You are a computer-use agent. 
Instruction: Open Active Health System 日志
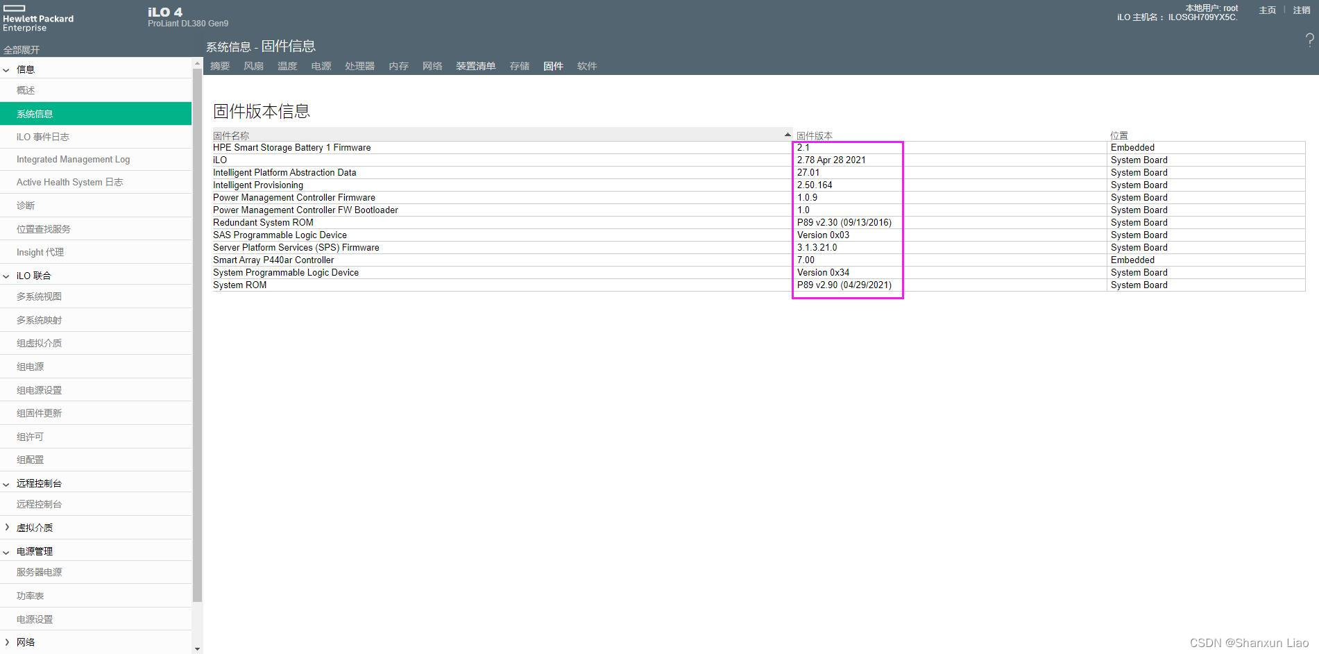tap(96, 182)
